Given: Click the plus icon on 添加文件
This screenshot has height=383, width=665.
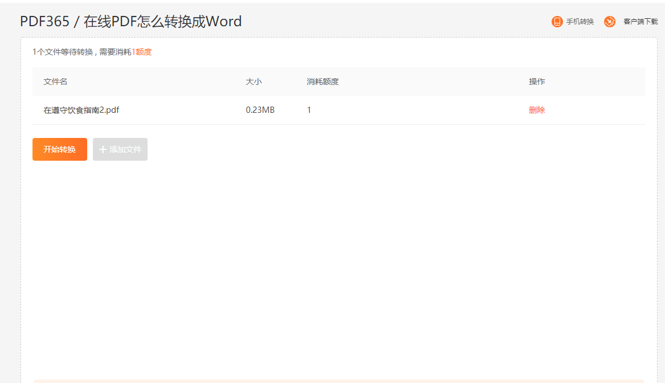Looking at the screenshot, I should point(103,149).
